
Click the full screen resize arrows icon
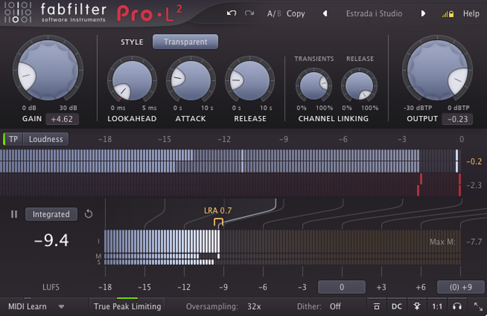pos(478,307)
